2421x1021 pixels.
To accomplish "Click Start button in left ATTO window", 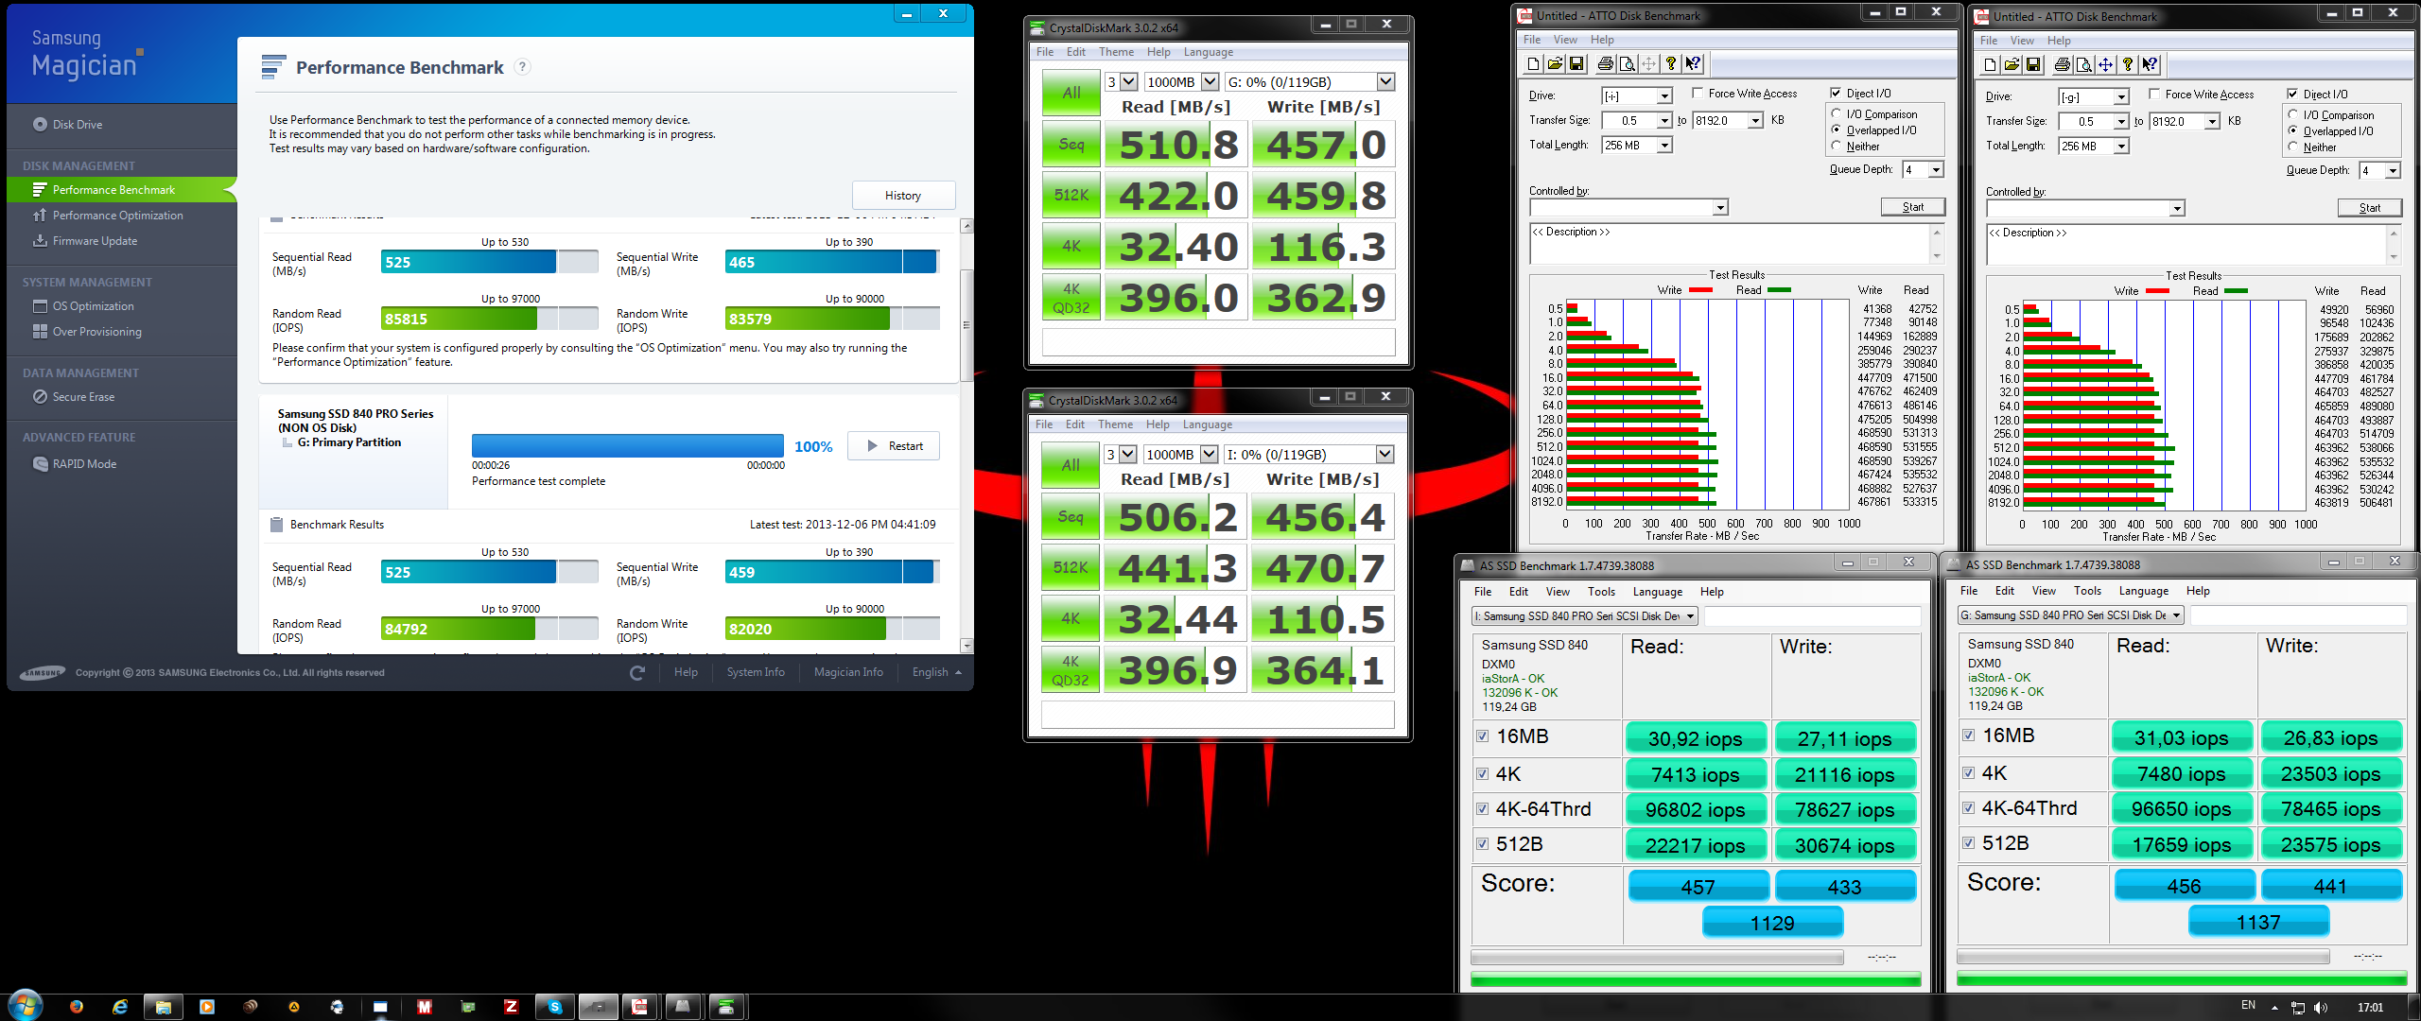I will pyautogui.click(x=1912, y=207).
